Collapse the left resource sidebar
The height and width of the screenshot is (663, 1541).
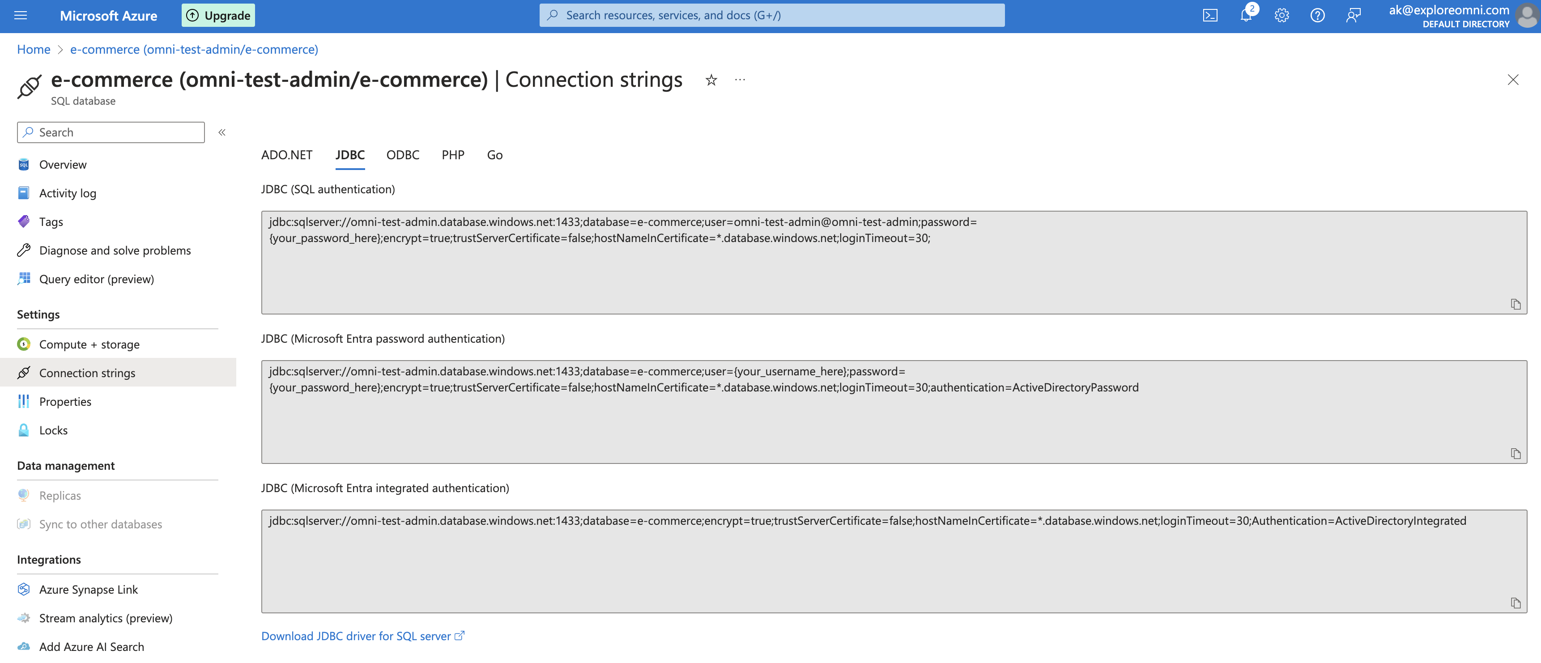(221, 132)
